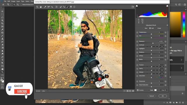Select White Balance eyedropper tool
This screenshot has width=187, height=105.
45,7
